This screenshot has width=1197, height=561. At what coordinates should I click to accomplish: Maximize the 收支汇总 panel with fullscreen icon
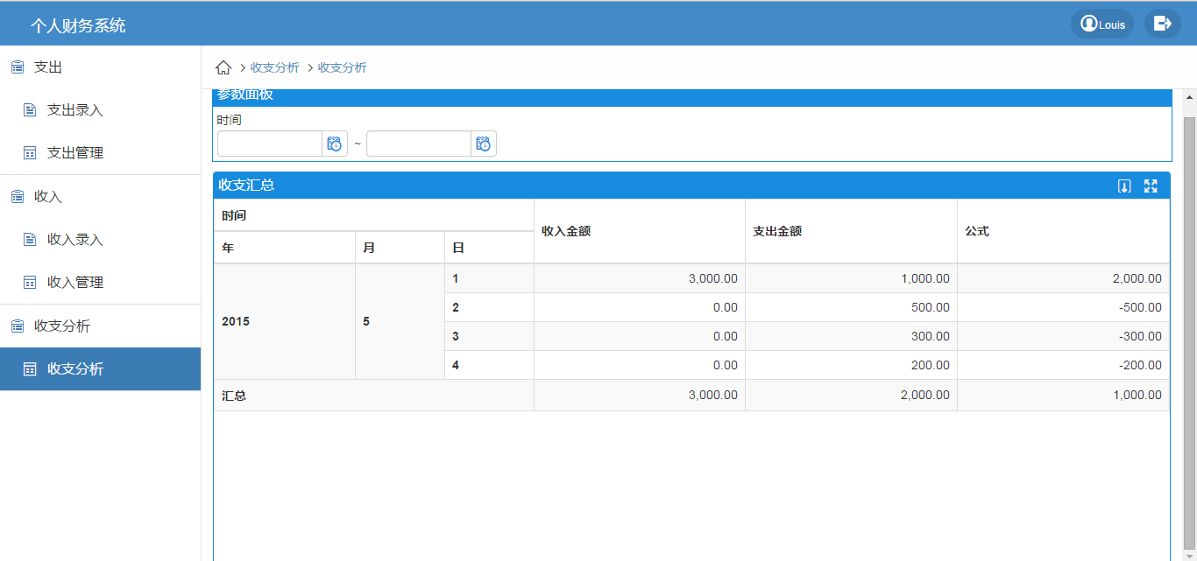pos(1151,186)
